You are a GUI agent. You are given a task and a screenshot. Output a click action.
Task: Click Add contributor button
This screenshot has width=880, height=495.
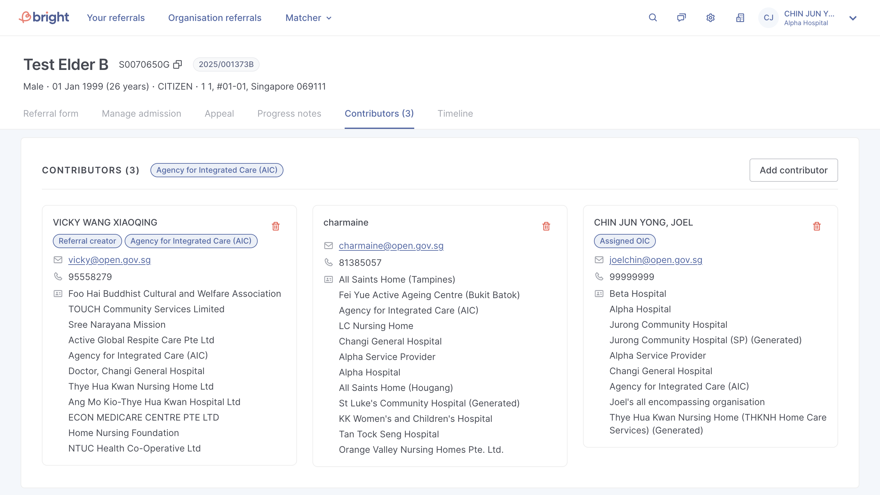click(793, 170)
